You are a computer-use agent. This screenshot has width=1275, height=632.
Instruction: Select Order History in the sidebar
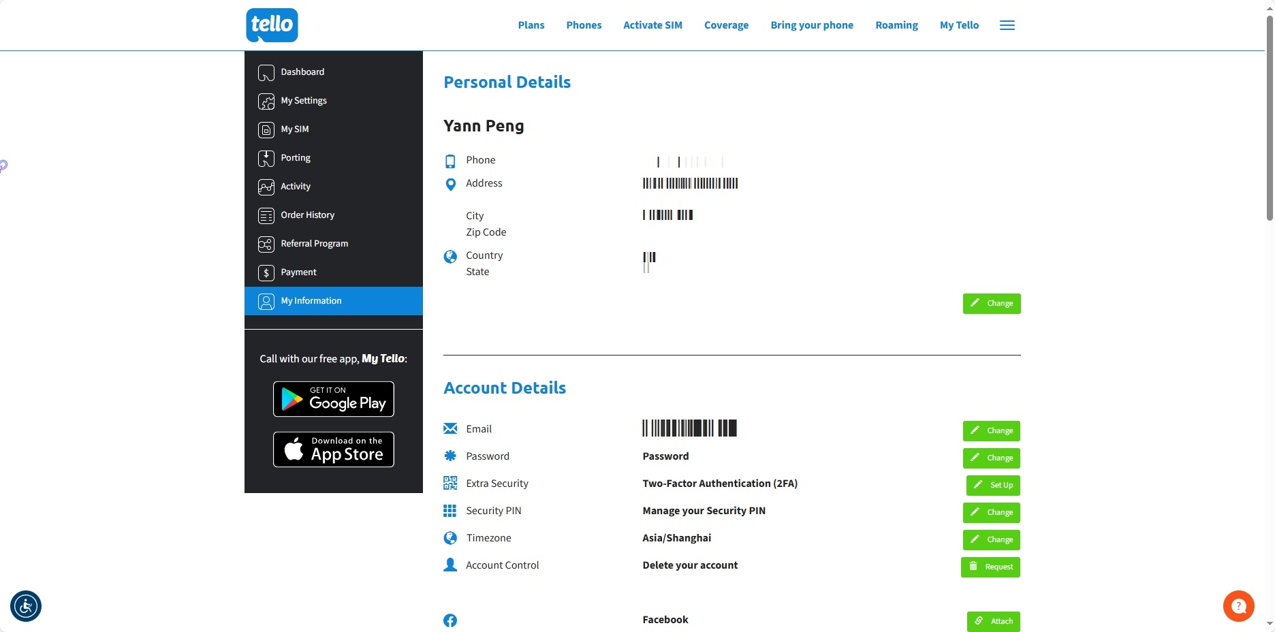[x=334, y=215]
